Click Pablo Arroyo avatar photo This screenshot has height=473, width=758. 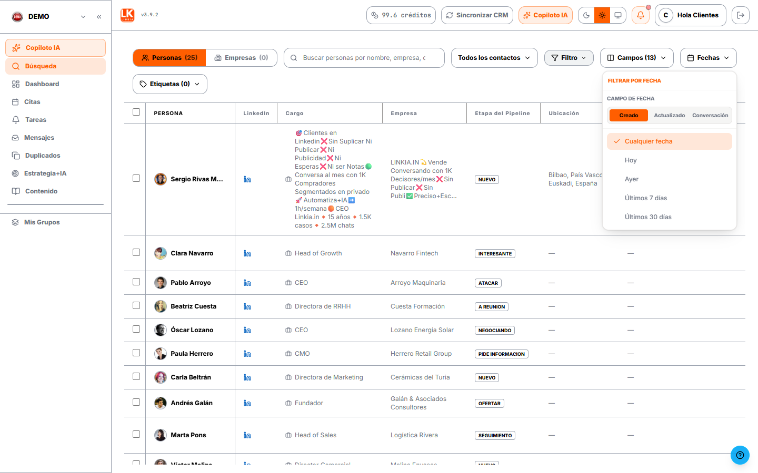click(x=161, y=283)
